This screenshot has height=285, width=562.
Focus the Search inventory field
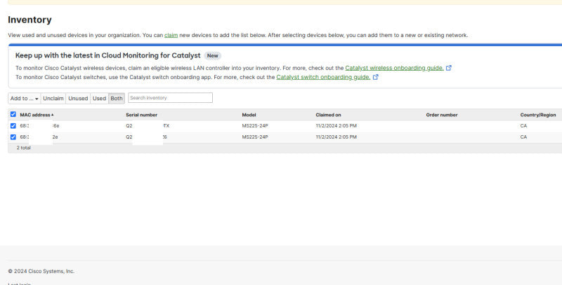coord(170,98)
